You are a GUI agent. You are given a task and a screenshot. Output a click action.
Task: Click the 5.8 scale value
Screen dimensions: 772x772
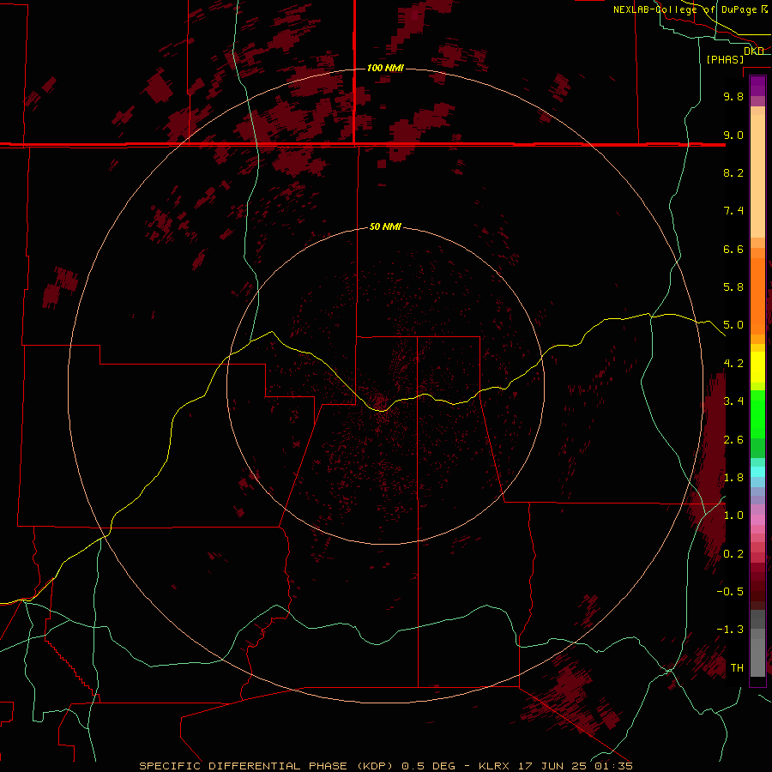pyautogui.click(x=733, y=287)
